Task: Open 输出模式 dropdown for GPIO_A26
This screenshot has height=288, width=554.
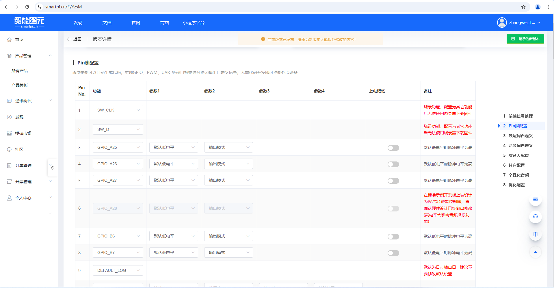Action: [228, 164]
